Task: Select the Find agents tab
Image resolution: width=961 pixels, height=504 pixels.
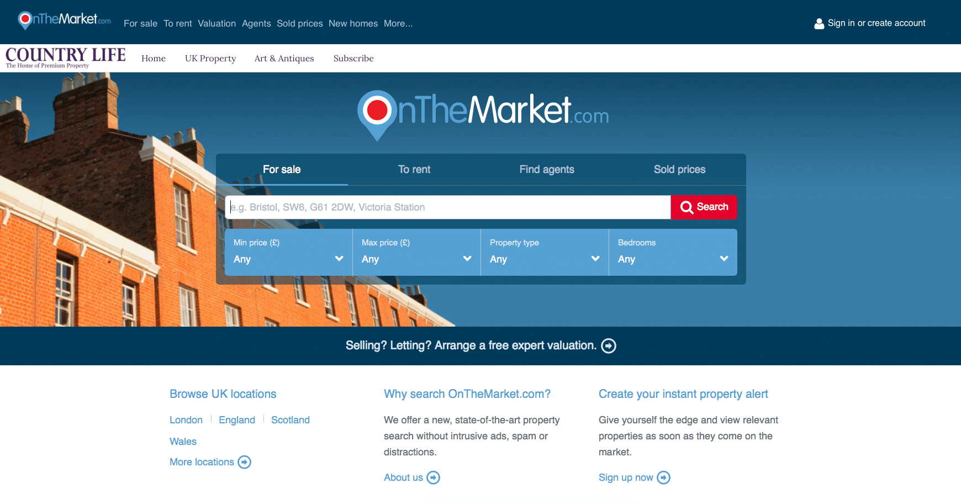Action: coord(547,170)
